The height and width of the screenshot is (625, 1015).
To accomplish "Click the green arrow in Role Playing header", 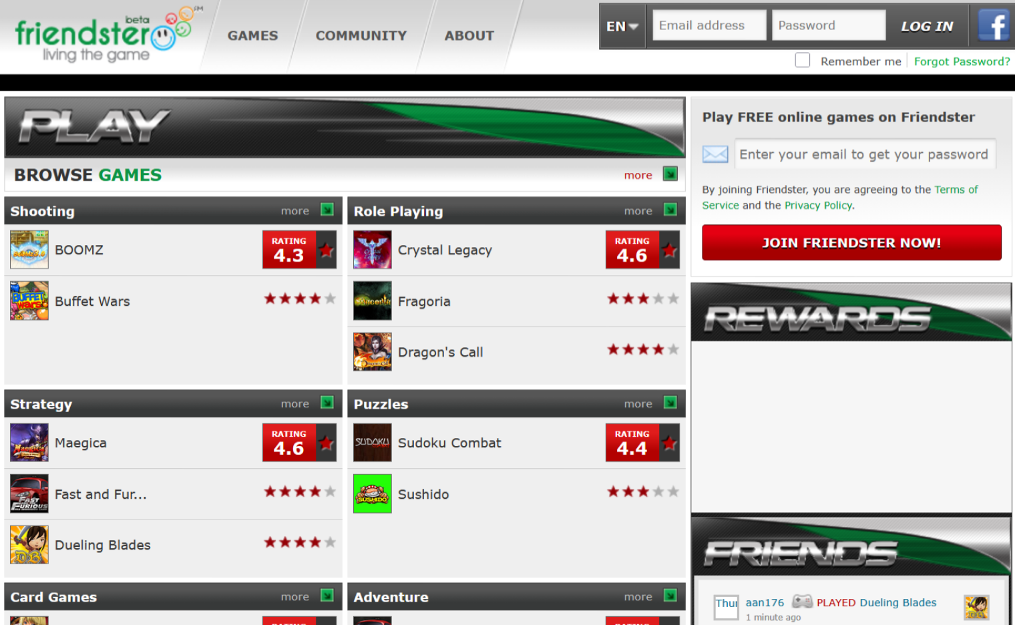I will 670,210.
